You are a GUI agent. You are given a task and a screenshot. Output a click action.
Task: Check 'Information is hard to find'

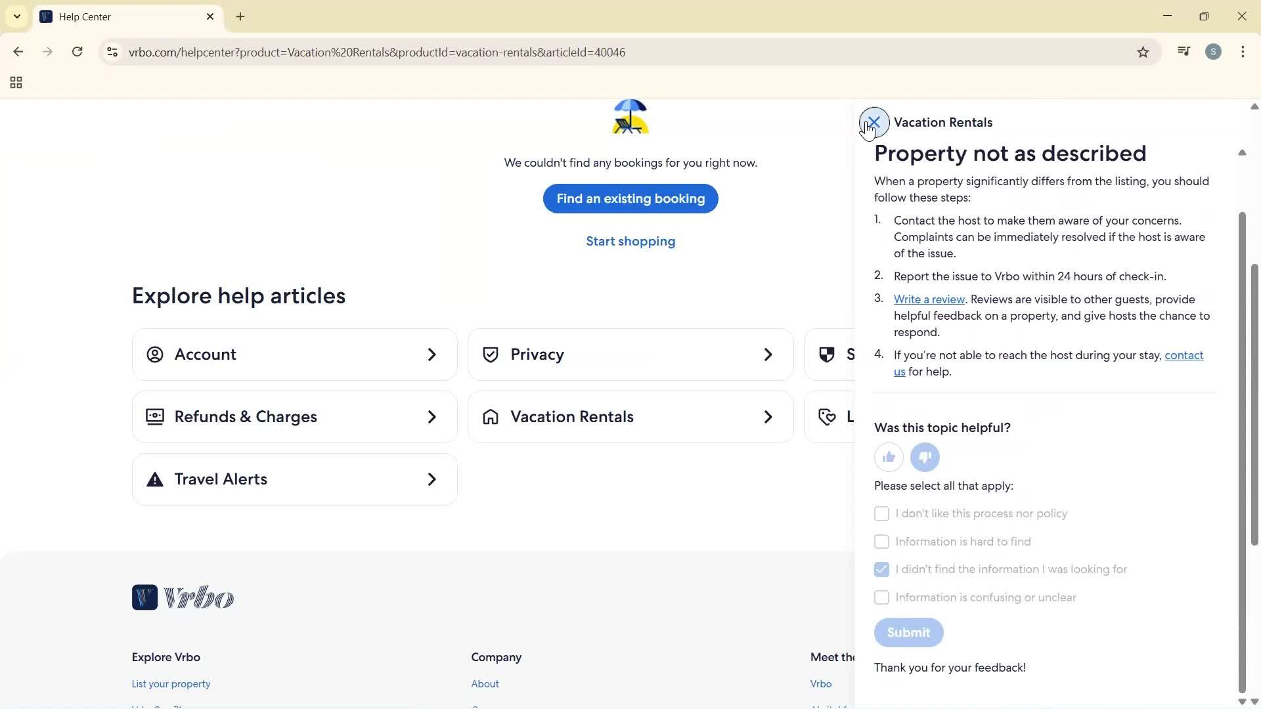click(881, 542)
